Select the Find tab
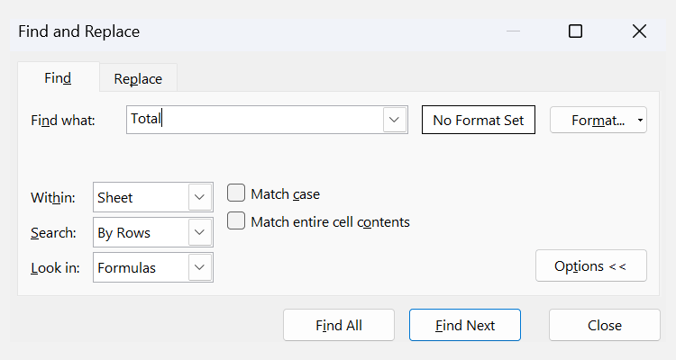The height and width of the screenshot is (360, 676). (58, 77)
